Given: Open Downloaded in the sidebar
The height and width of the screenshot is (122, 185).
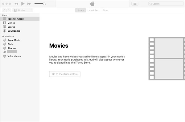Looking at the screenshot, I should (x=20, y=31).
